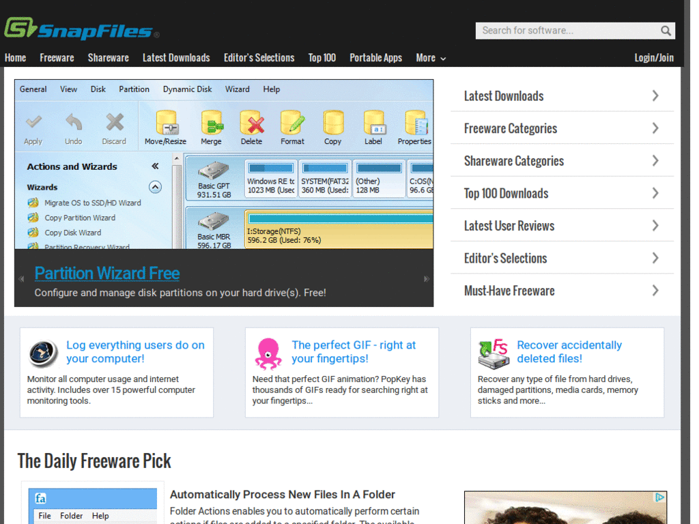Collapse Actions and Wizards double-arrow
The height and width of the screenshot is (524, 699).
(155, 166)
